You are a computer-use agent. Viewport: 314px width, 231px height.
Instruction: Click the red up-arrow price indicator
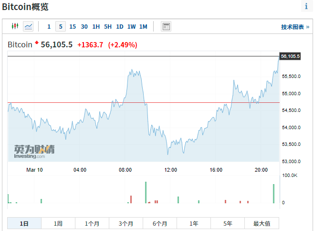37,43
